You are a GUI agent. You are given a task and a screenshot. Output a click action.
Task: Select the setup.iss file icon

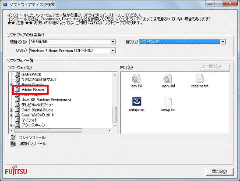coord(168,102)
